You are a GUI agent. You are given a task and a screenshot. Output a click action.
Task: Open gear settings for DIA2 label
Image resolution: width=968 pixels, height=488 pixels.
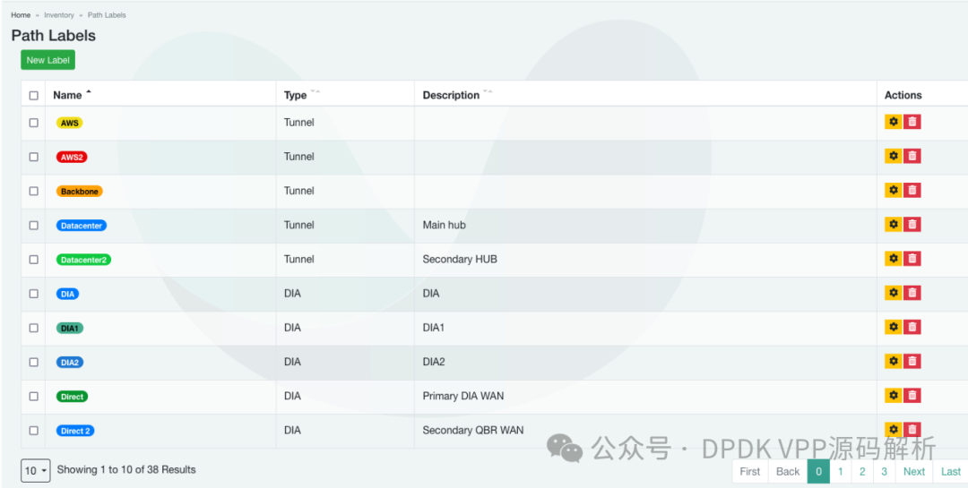point(894,361)
